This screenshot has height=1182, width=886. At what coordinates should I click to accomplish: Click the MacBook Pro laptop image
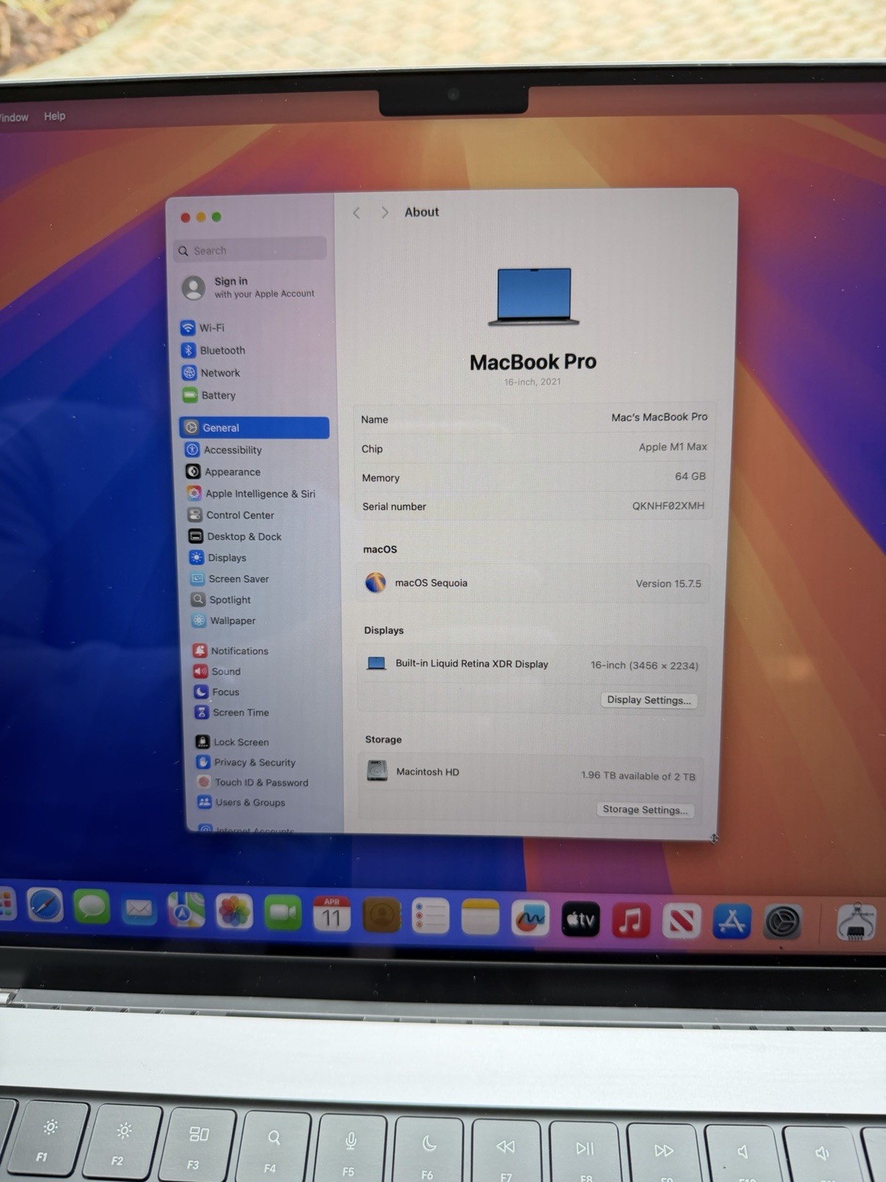pyautogui.click(x=534, y=297)
